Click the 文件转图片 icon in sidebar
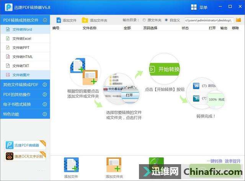The image size is (245, 181). (x=8, y=75)
